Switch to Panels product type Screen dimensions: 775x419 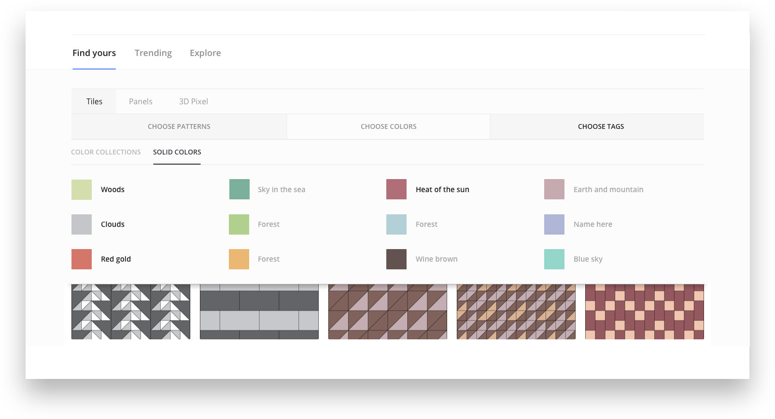141,101
